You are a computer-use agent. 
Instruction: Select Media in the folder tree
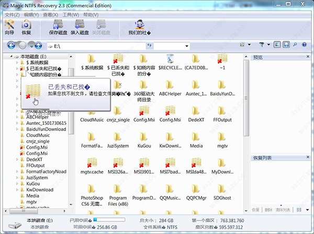(32, 196)
